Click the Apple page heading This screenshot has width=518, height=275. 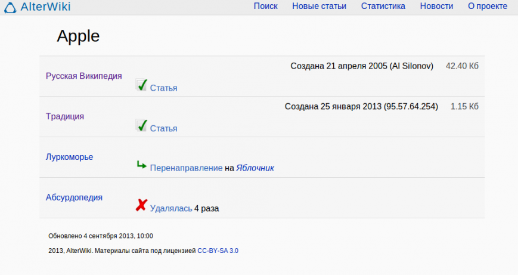(x=78, y=36)
